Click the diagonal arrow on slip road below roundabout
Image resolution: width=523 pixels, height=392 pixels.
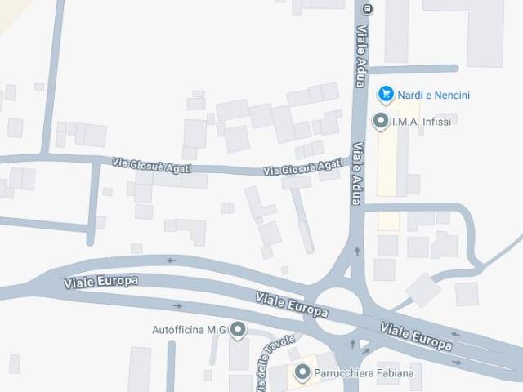pos(366,351)
